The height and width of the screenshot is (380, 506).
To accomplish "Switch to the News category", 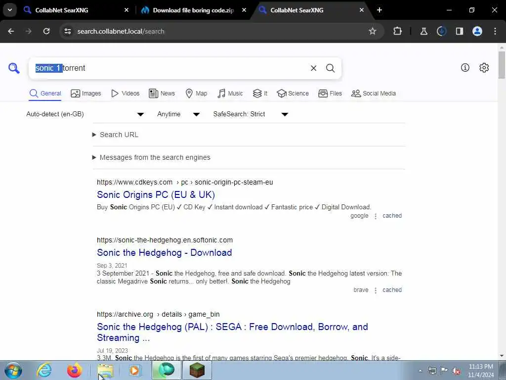I will coord(162,94).
